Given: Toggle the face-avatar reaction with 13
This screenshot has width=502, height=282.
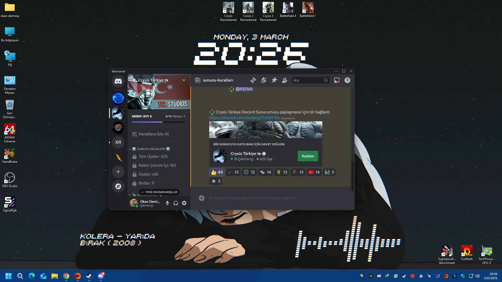Looking at the screenshot, I should (x=298, y=172).
